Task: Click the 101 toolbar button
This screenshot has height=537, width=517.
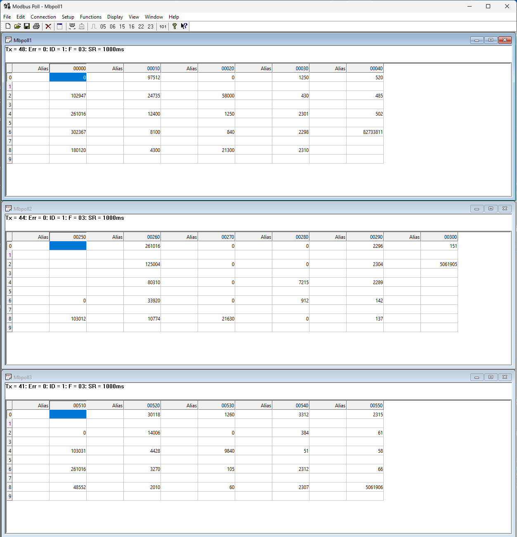Action: 163,26
